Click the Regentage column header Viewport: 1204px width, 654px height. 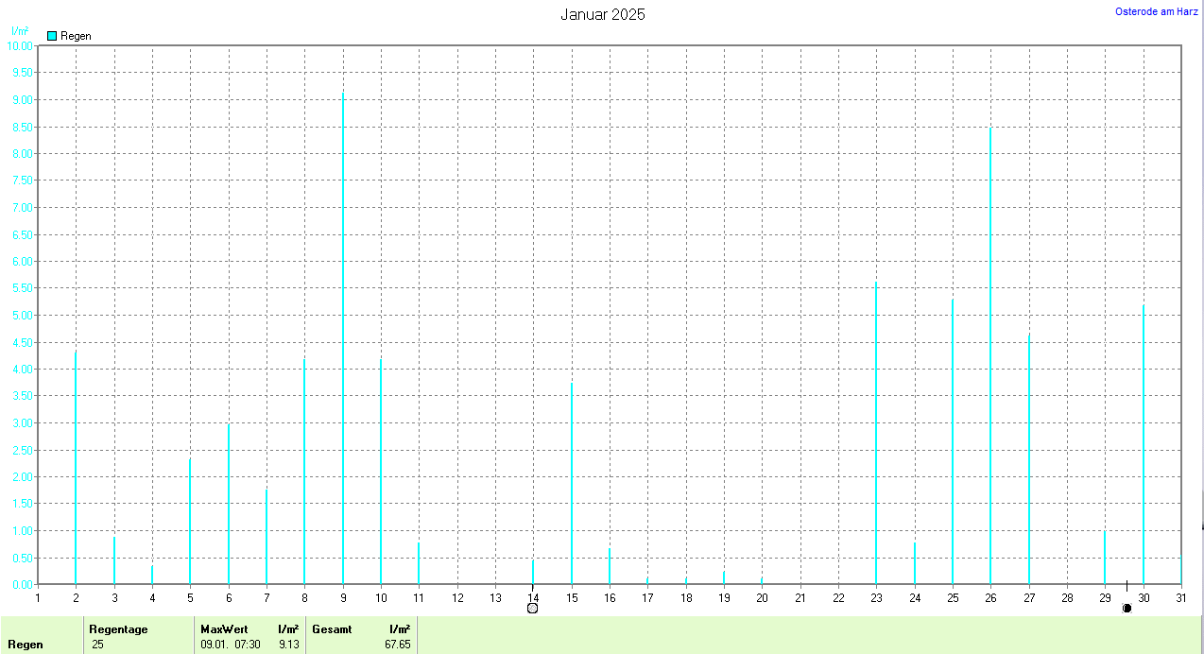(x=118, y=629)
